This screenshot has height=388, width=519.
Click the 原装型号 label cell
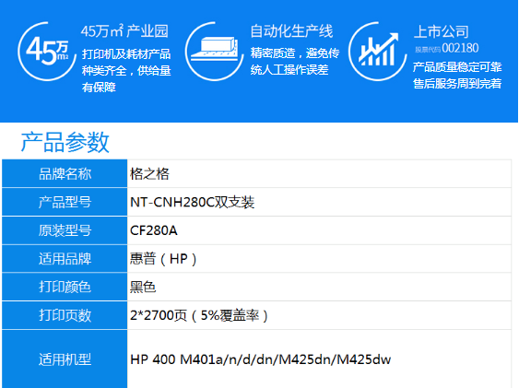coord(65,230)
